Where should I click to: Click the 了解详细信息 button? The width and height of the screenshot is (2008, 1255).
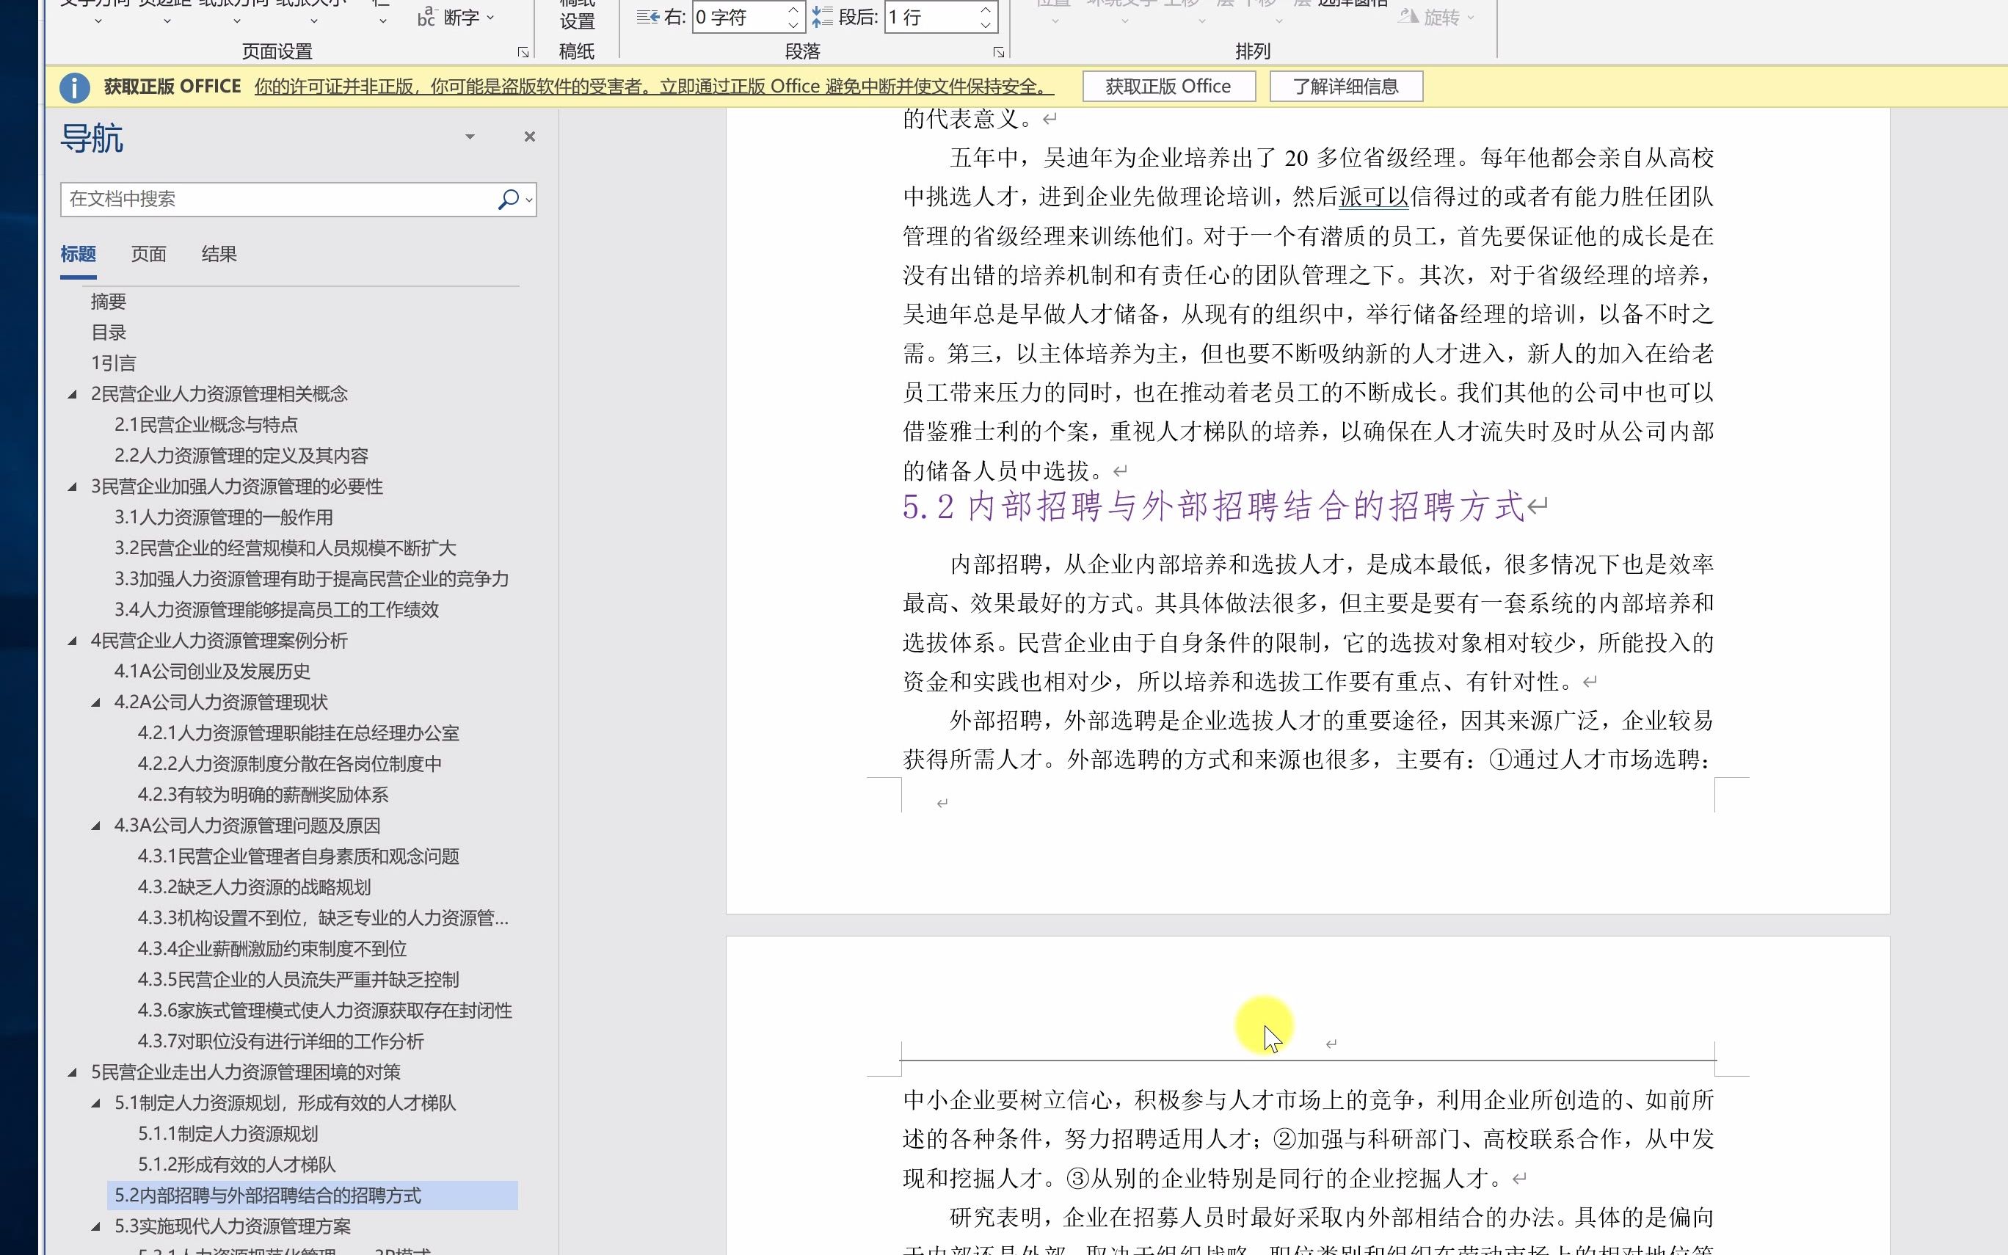point(1346,87)
